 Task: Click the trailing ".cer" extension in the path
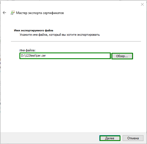(43, 56)
